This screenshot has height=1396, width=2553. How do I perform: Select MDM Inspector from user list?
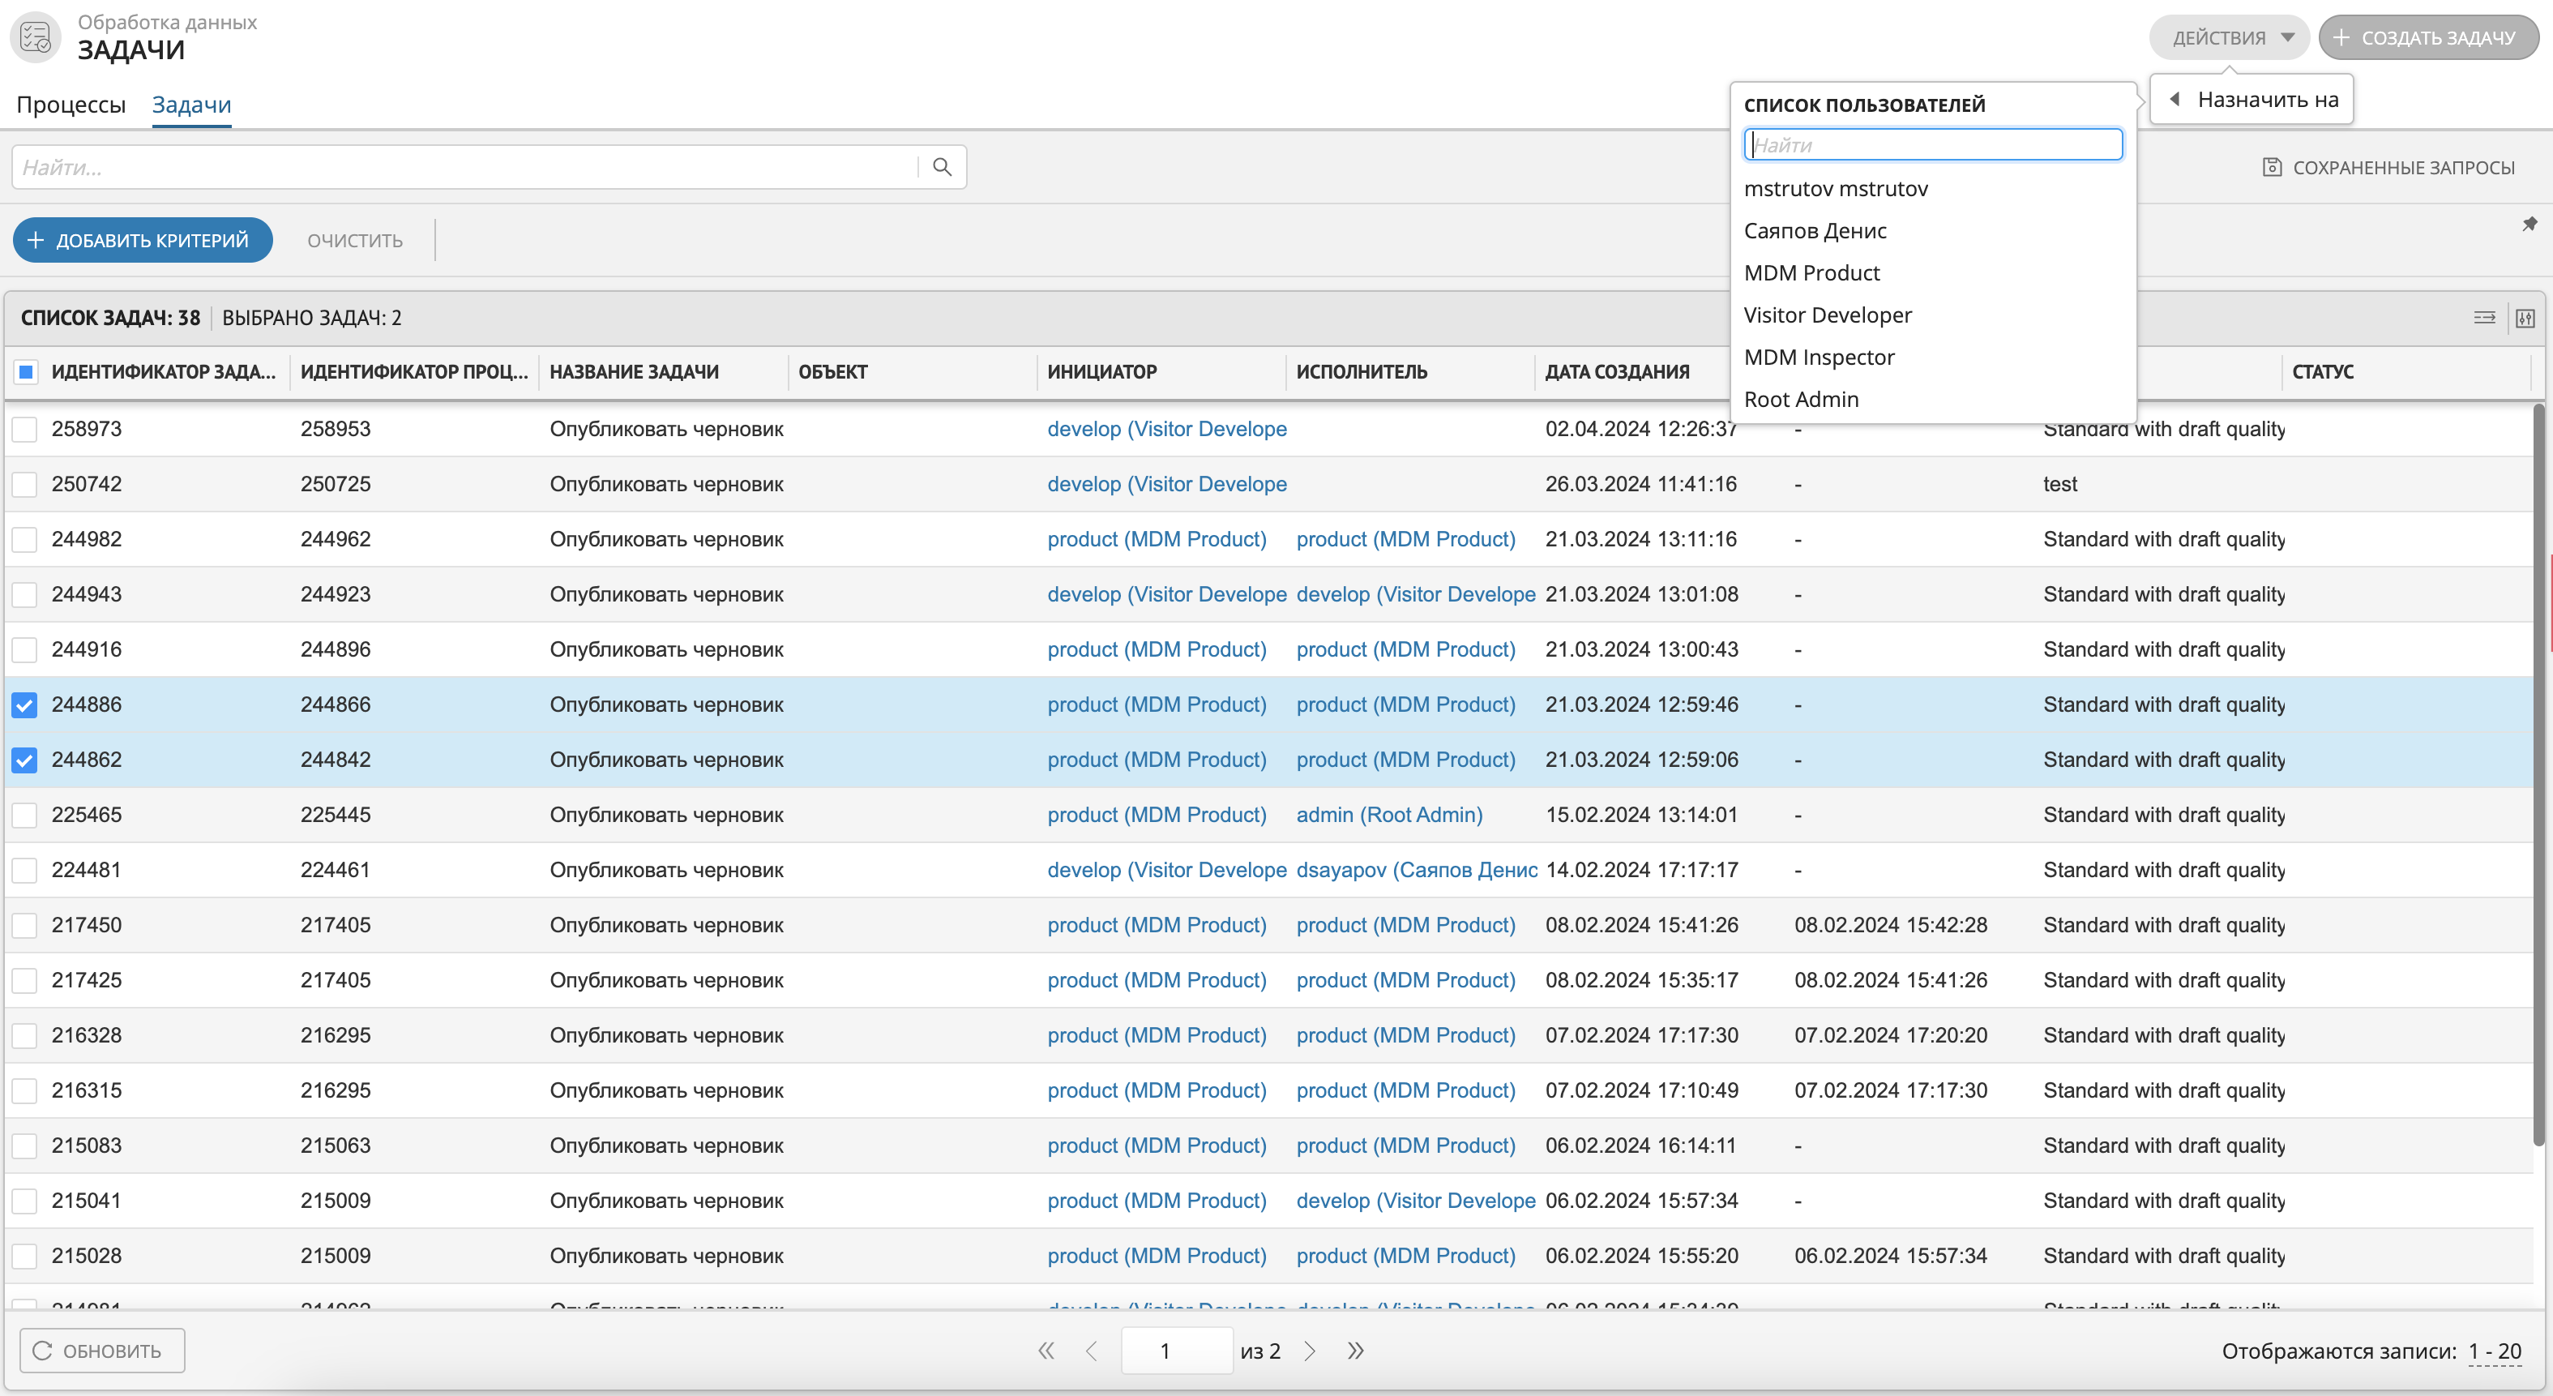tap(1819, 357)
